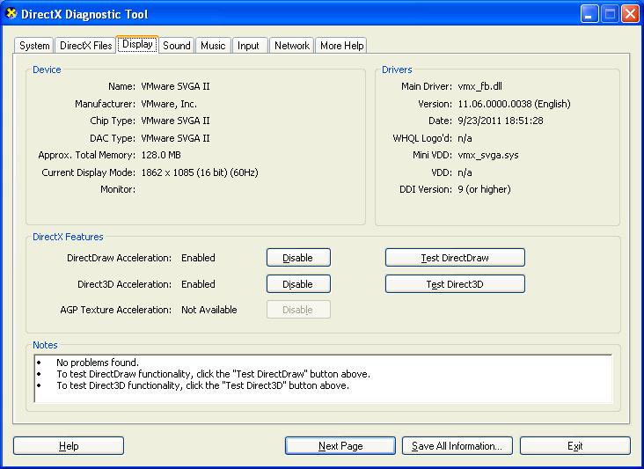Open Help at the bottom left
Viewport: 644px width, 469px height.
pyautogui.click(x=69, y=446)
